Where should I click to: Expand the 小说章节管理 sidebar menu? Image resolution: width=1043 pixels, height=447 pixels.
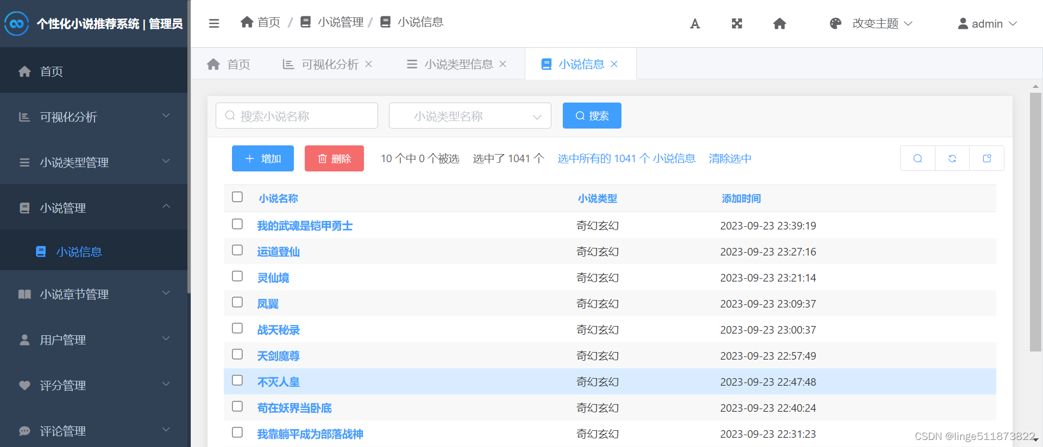click(166, 293)
